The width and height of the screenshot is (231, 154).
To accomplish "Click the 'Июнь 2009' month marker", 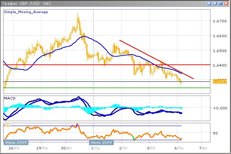I will pyautogui.click(x=16, y=142).
